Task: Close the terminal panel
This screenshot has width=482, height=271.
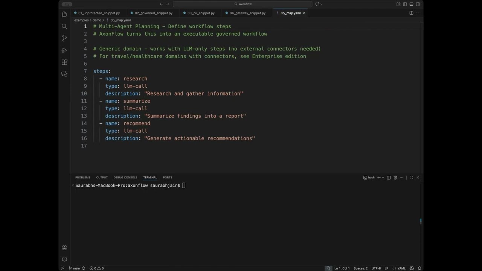Action: (x=418, y=177)
